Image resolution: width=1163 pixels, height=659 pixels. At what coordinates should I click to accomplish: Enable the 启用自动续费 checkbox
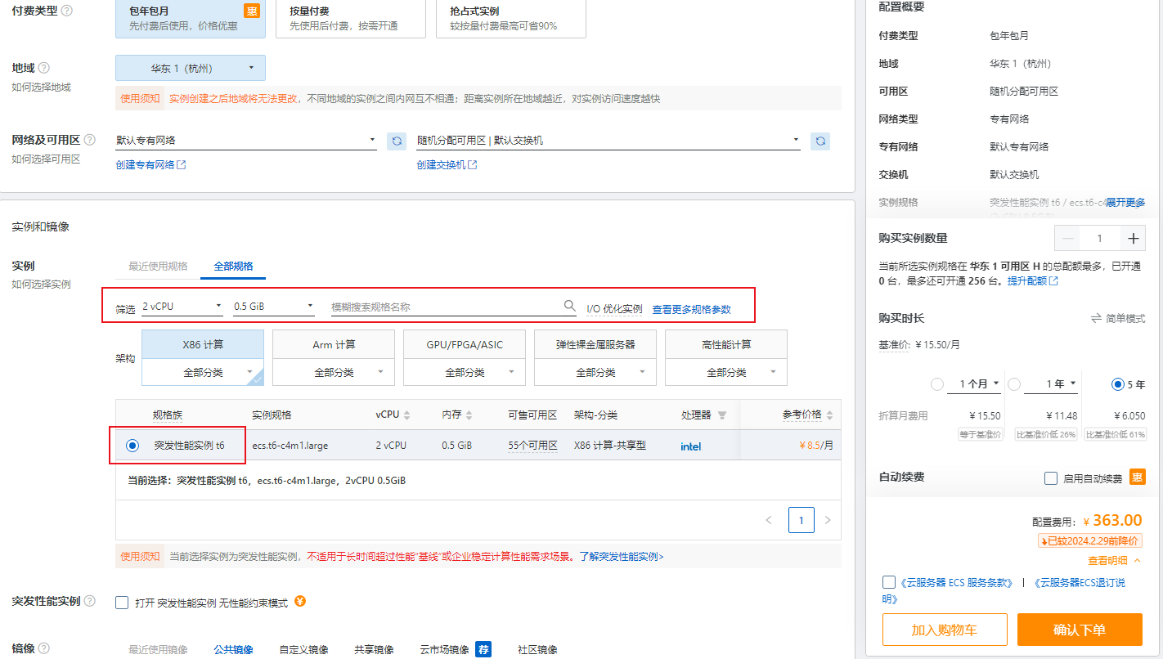(1051, 477)
